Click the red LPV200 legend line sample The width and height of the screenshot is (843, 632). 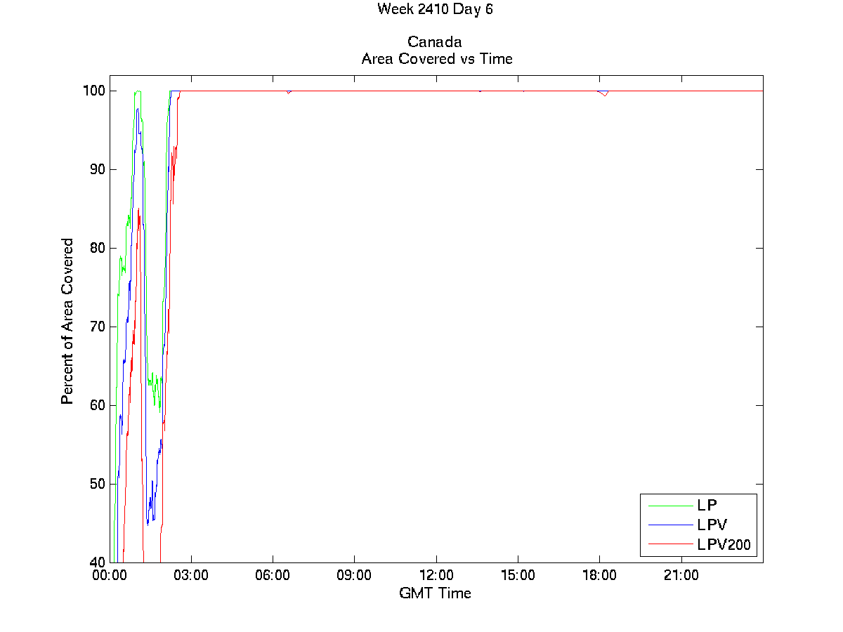(668, 544)
